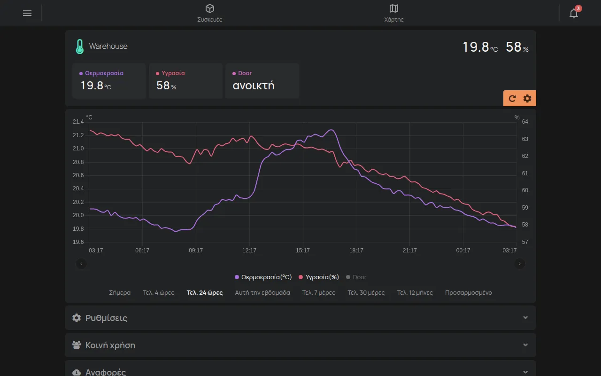Click the Ρυθμίσεις gear icon
601x376 pixels.
[x=77, y=318]
